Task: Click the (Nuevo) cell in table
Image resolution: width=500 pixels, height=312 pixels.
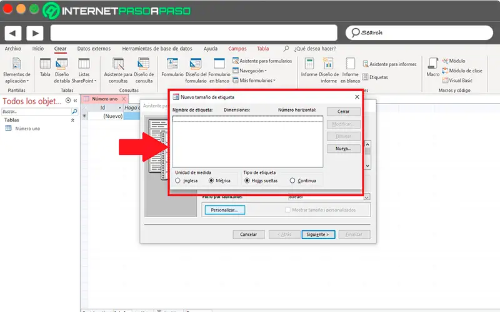Action: coord(106,116)
